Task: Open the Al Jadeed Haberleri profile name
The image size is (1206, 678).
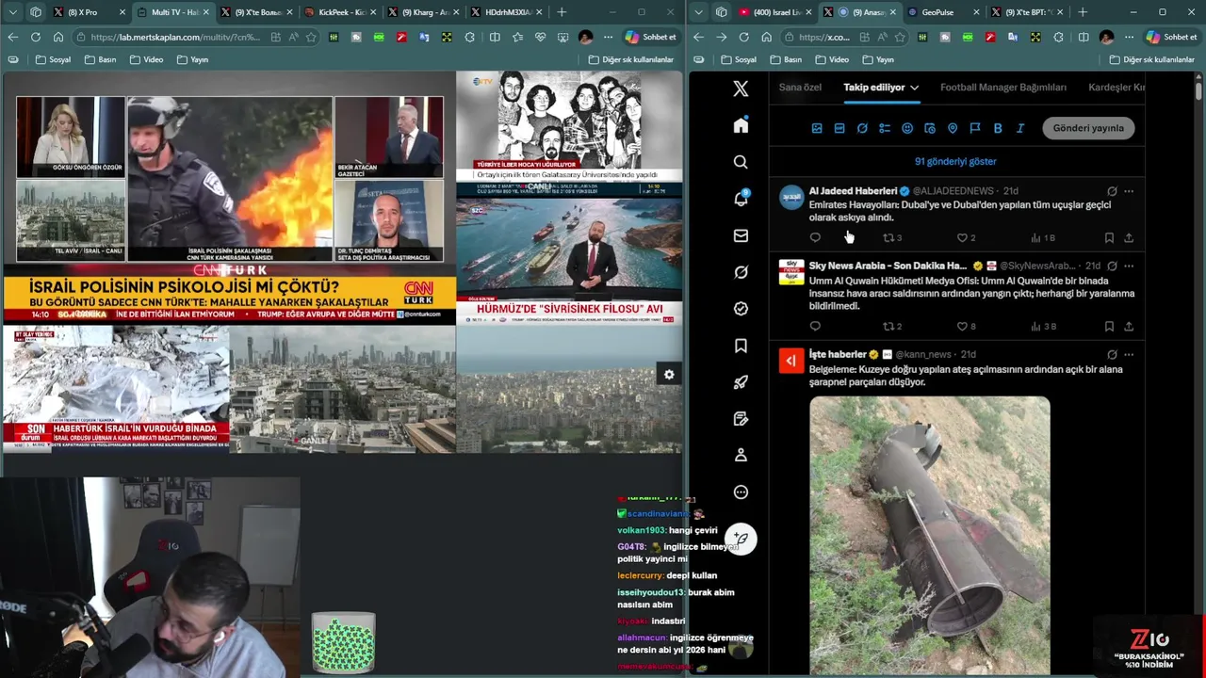Action: [853, 191]
